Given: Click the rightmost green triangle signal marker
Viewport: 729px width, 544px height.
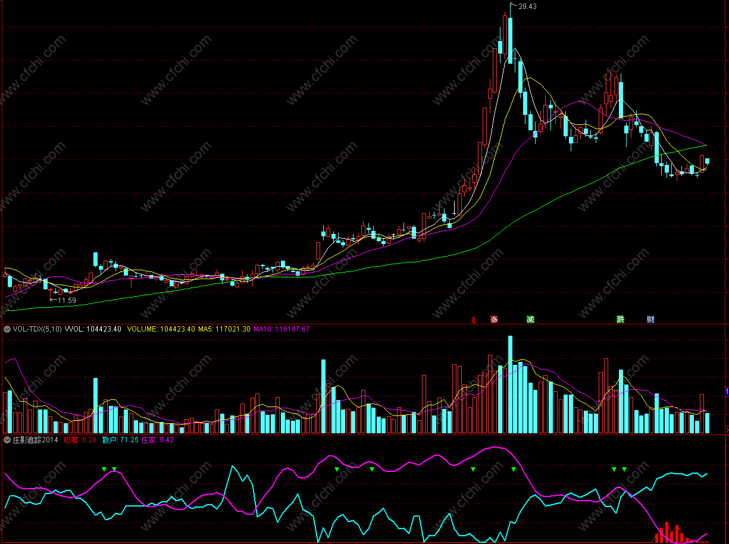Looking at the screenshot, I should click(624, 470).
